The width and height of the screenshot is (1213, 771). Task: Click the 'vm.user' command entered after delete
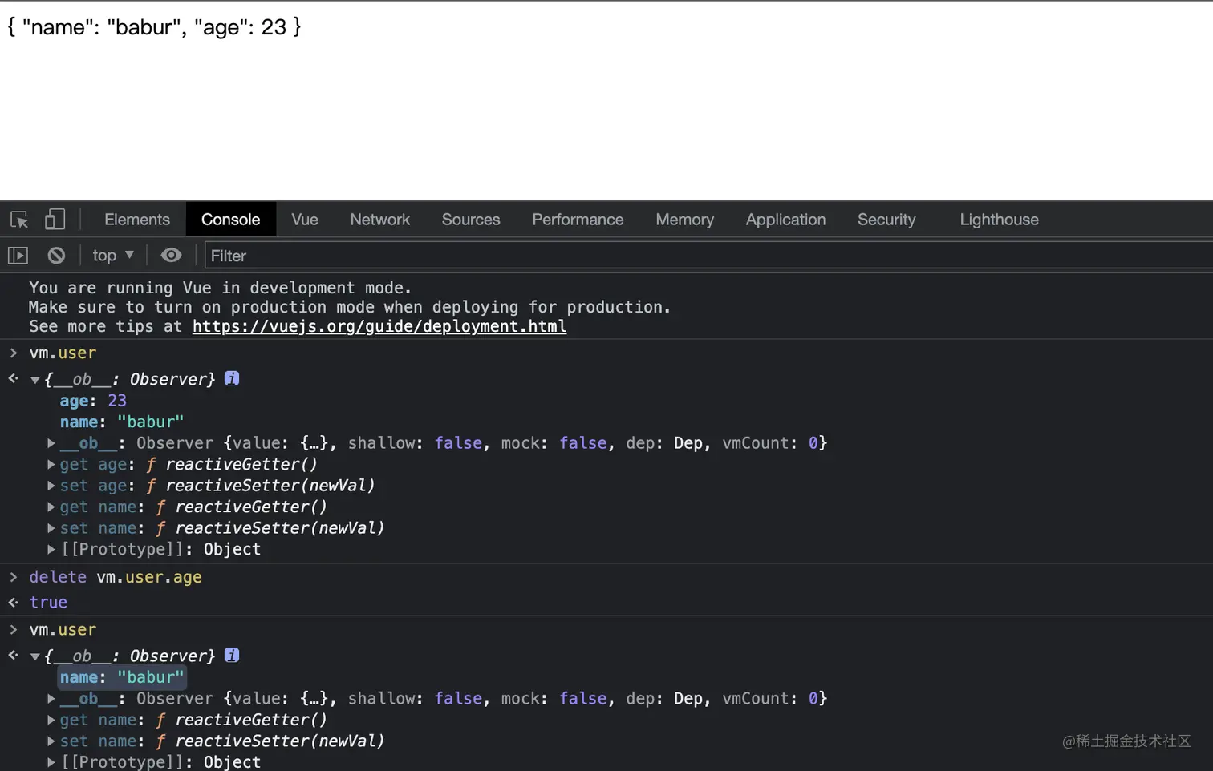coord(63,630)
